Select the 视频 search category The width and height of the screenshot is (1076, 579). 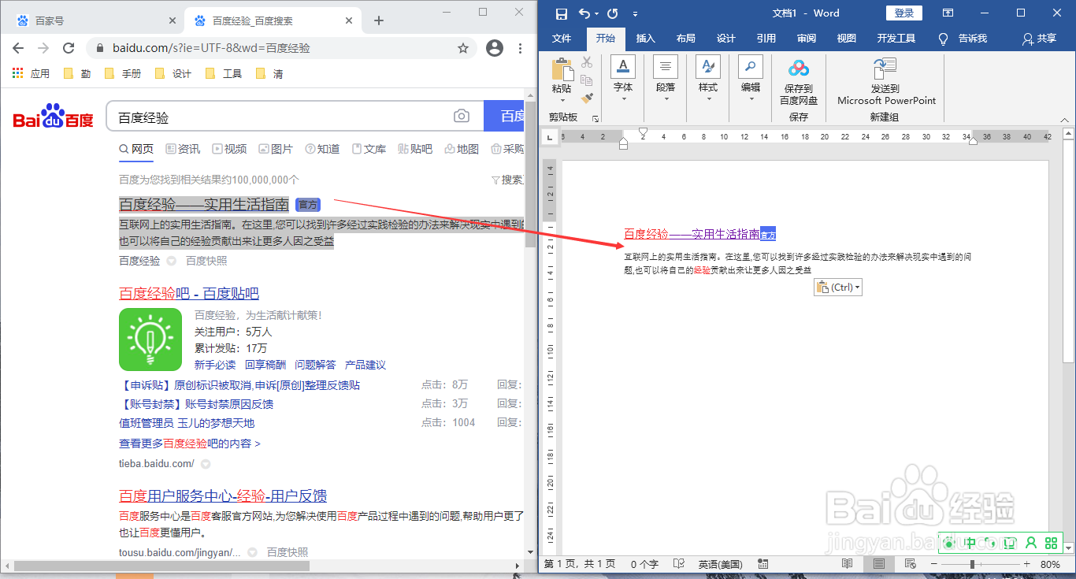click(x=229, y=149)
